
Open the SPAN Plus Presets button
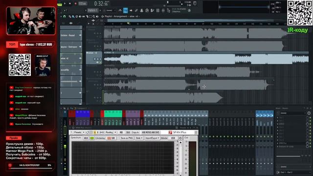(x=78, y=132)
